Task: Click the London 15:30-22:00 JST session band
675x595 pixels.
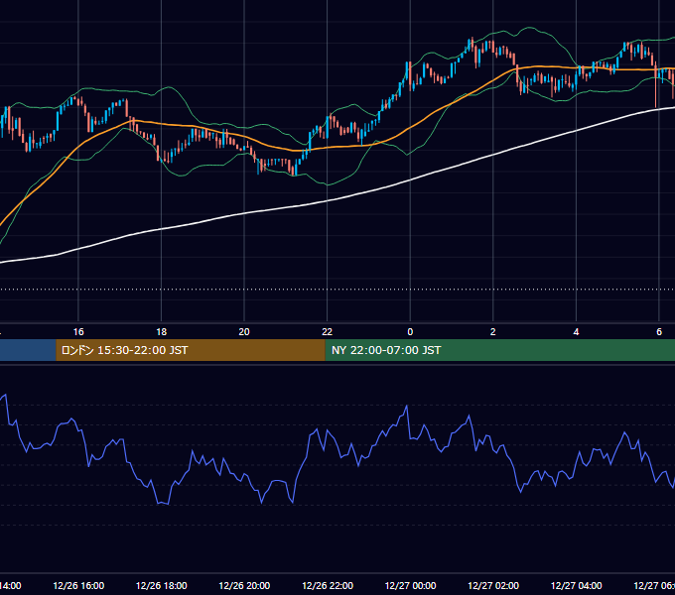Action: [x=191, y=350]
